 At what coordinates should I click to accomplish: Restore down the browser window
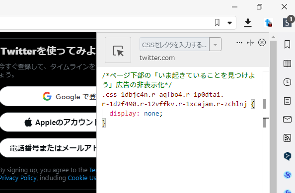pos(259,7)
